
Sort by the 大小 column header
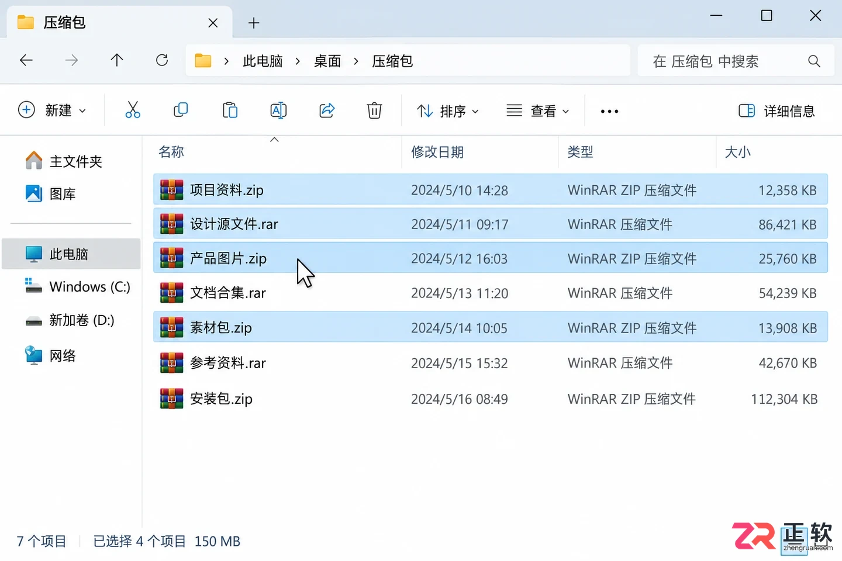(772, 152)
